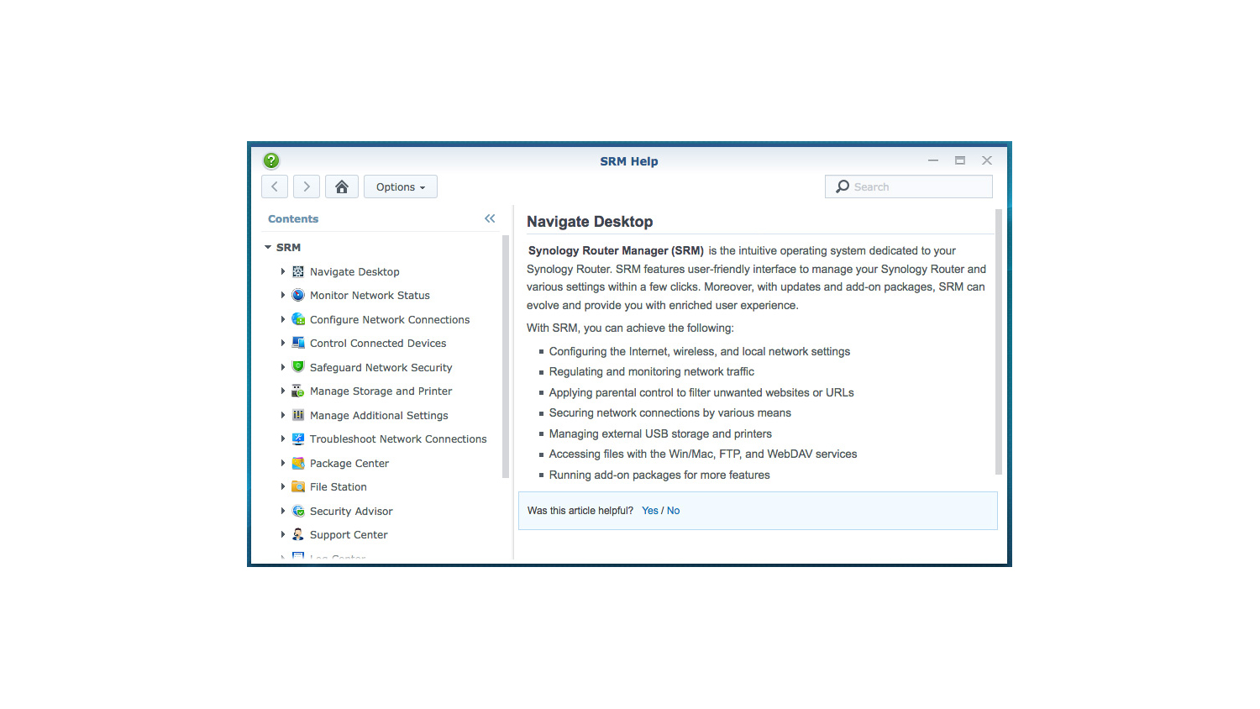Open the Package Center topic

click(x=349, y=463)
